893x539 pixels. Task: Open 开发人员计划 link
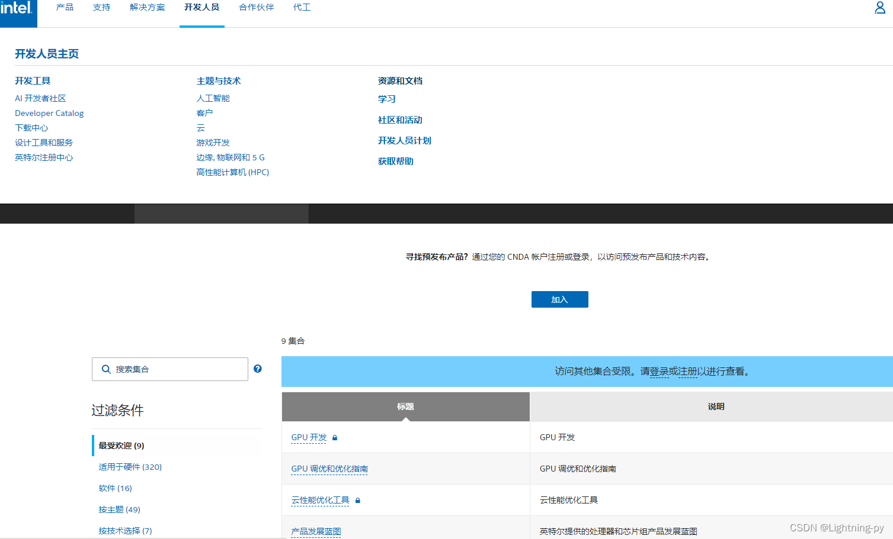405,140
